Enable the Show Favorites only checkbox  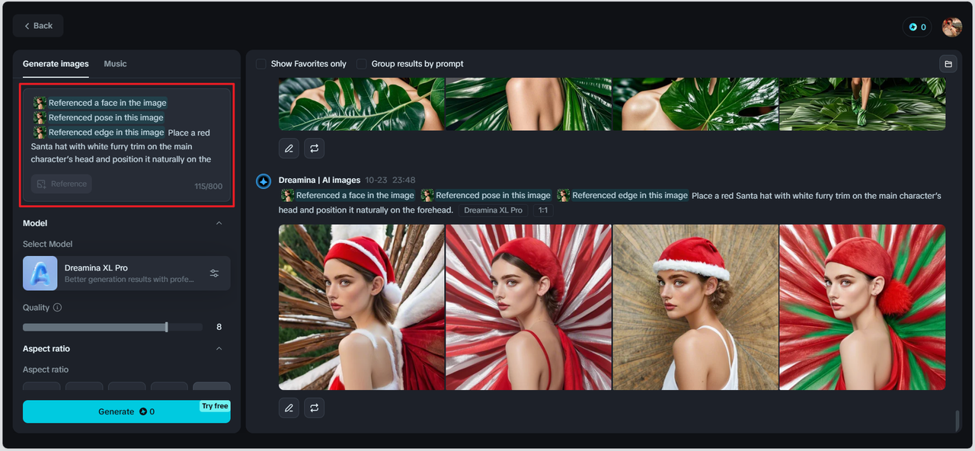[261, 64]
